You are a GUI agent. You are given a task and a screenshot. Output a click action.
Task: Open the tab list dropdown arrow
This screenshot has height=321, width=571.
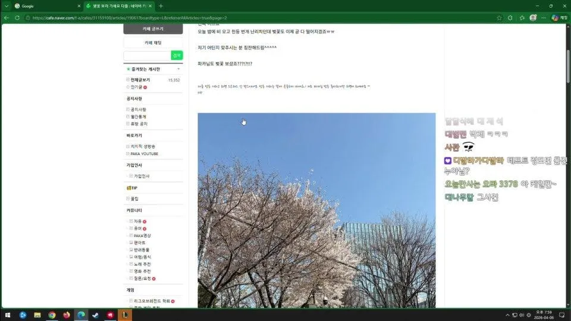coord(7,6)
